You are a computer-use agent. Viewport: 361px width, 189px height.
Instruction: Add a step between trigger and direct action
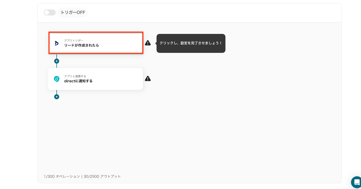click(x=57, y=61)
